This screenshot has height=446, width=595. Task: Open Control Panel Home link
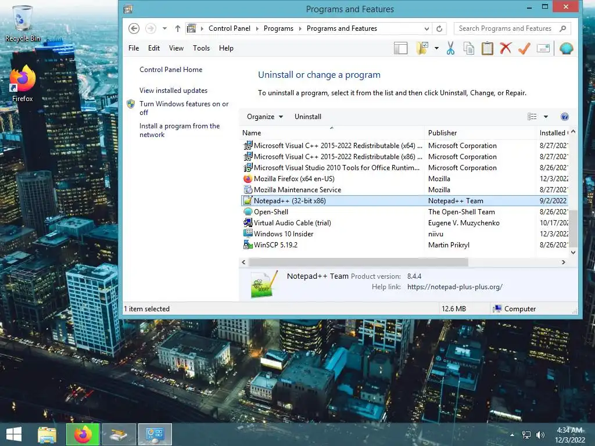click(x=171, y=70)
